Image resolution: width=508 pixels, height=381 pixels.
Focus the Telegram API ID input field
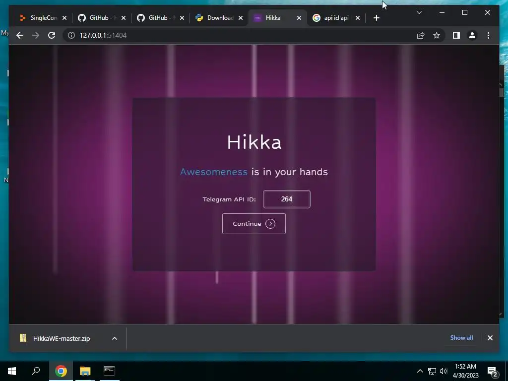pyautogui.click(x=286, y=199)
